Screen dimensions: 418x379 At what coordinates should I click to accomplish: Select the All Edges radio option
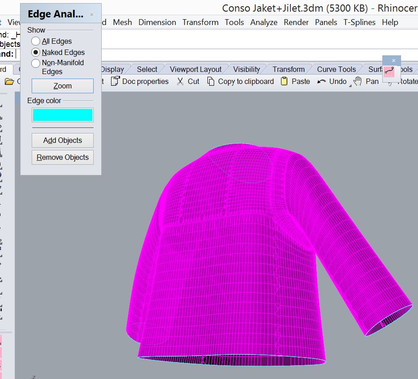[x=36, y=41]
